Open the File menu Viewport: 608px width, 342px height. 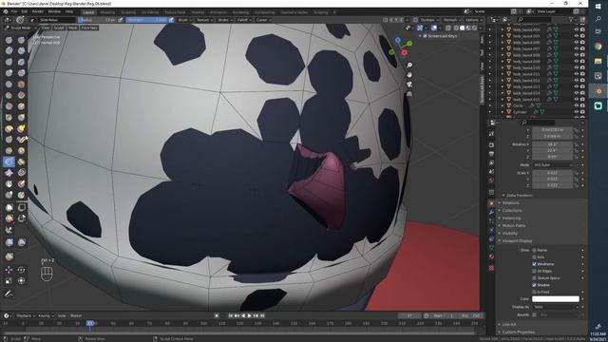pos(14,11)
